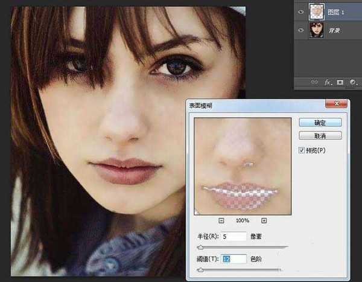
Task: Close the Surface Blur dialog
Action: [x=335, y=105]
